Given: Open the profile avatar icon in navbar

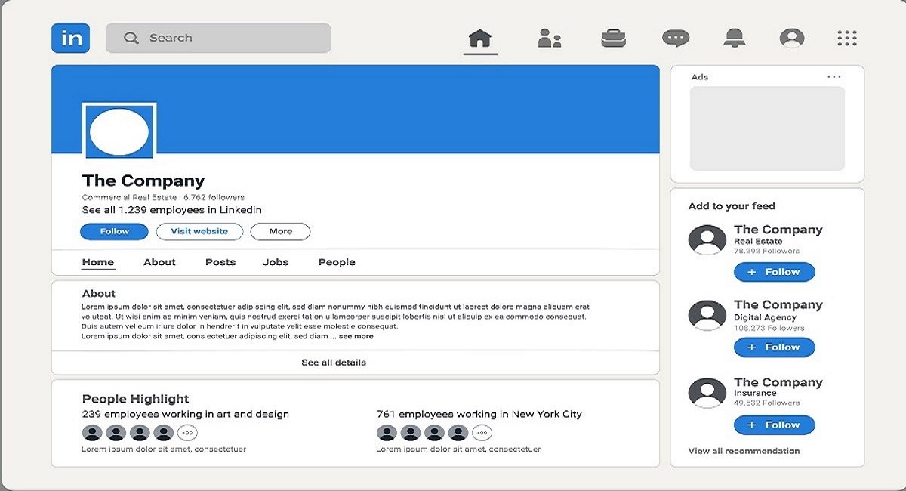Looking at the screenshot, I should click(x=792, y=39).
